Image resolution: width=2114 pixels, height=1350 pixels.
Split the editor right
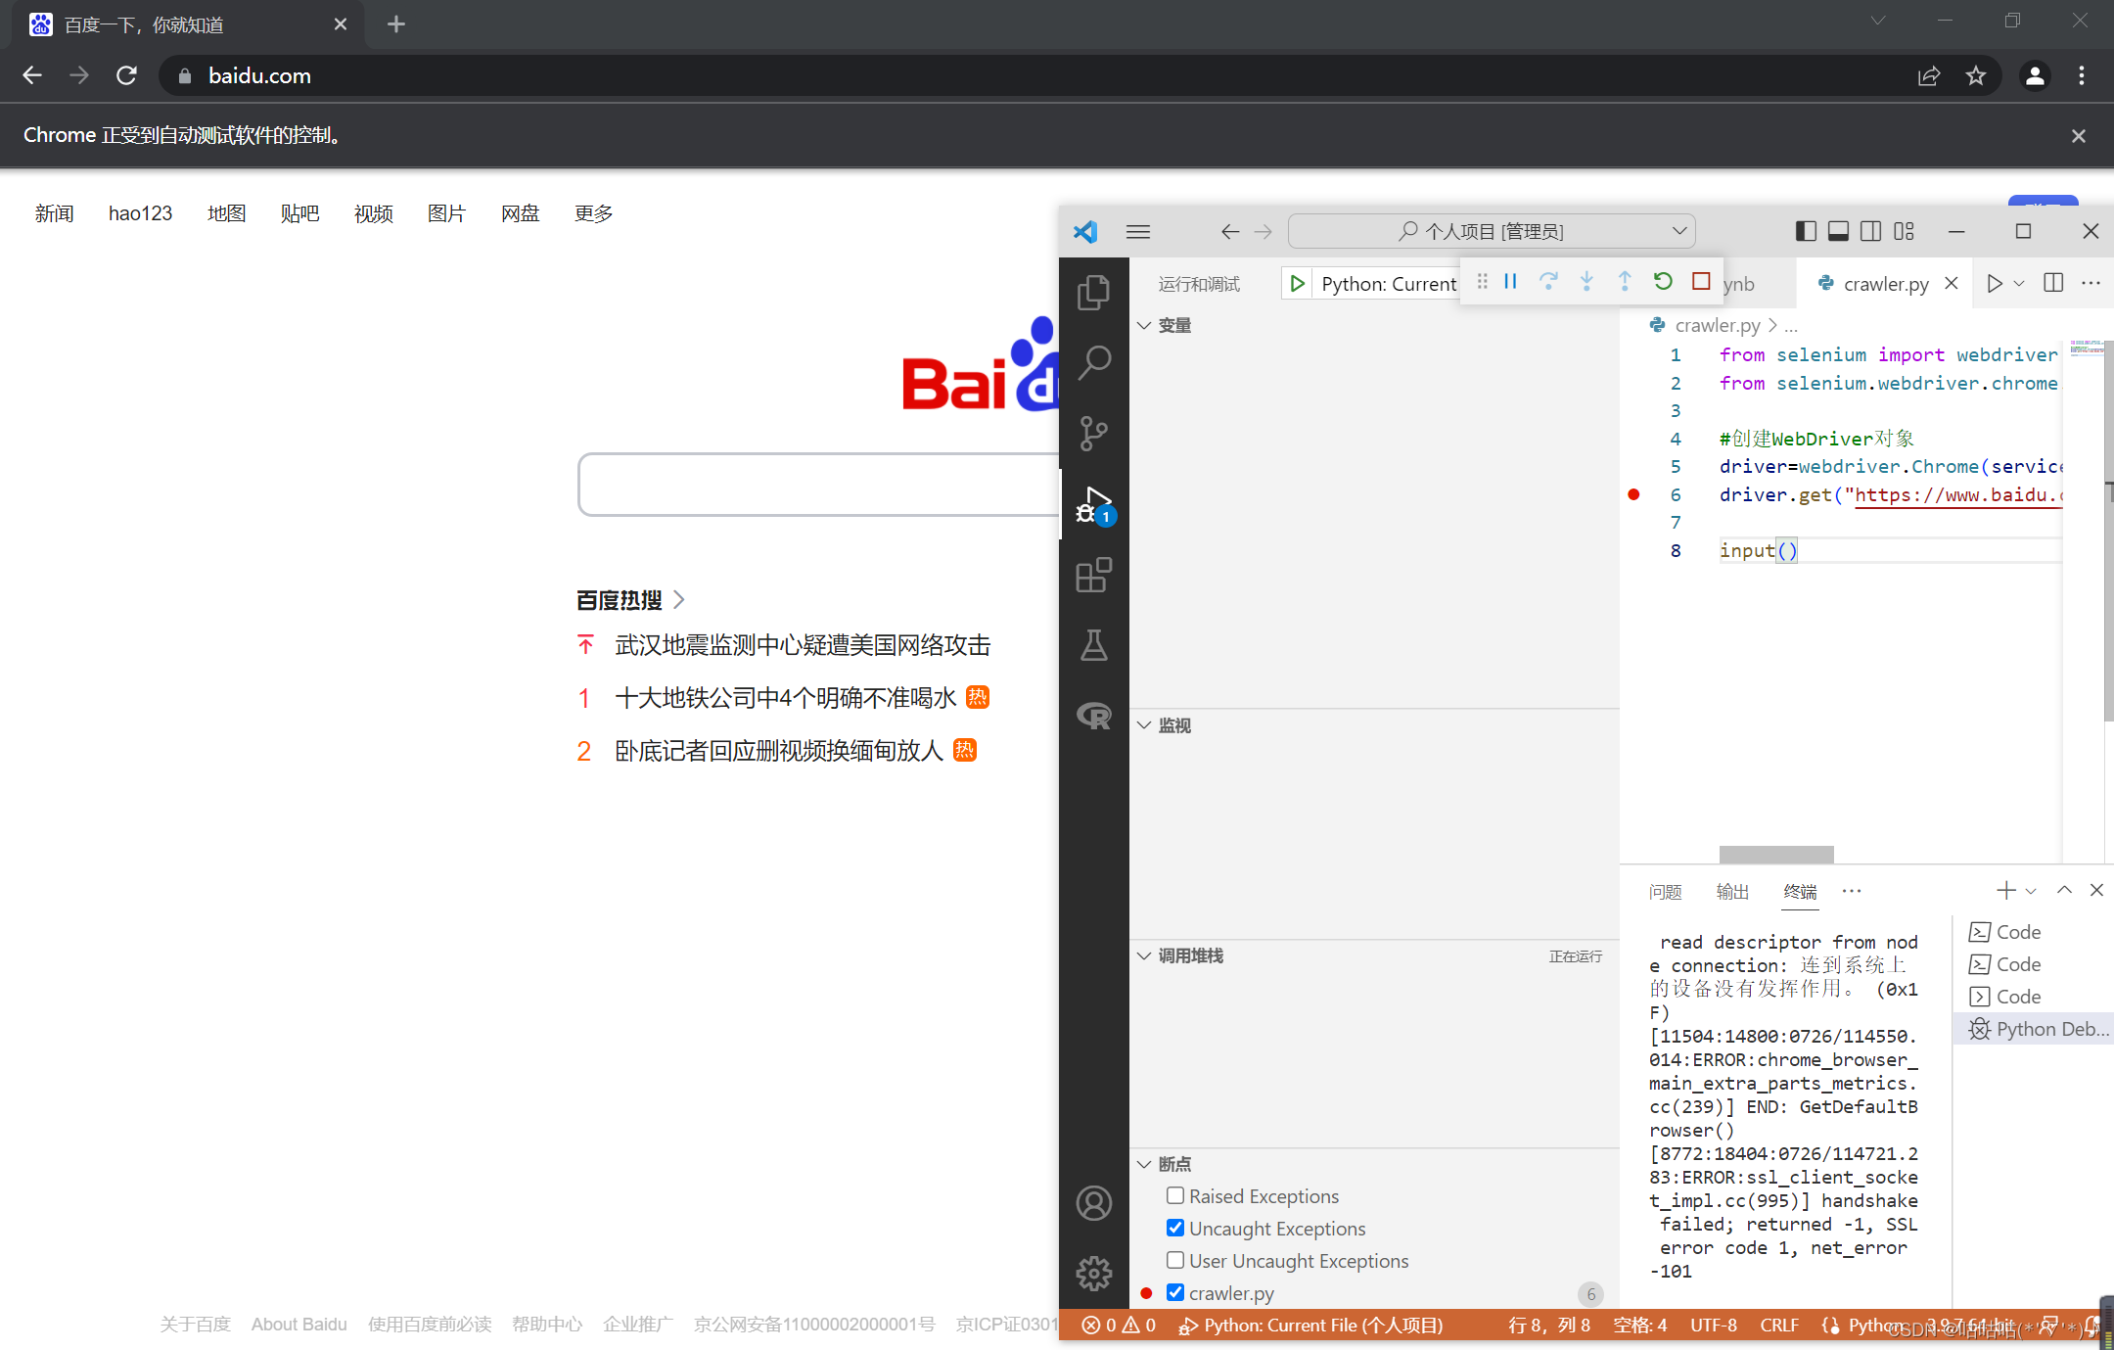click(x=2053, y=283)
